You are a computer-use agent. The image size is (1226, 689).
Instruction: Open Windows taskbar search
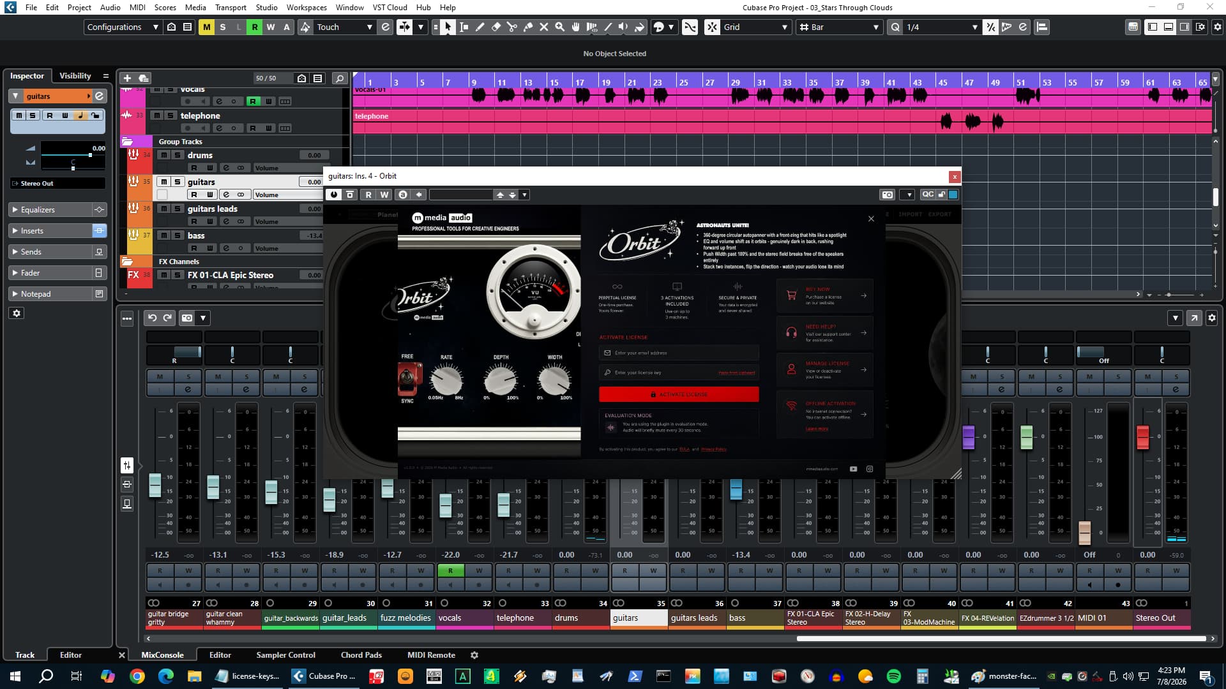pos(46,676)
